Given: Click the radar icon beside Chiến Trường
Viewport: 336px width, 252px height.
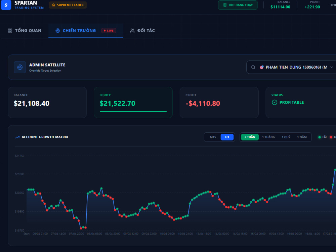Looking at the screenshot, I should point(58,31).
